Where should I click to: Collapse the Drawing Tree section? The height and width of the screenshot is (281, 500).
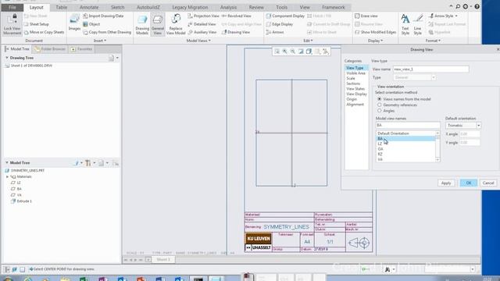(7, 58)
